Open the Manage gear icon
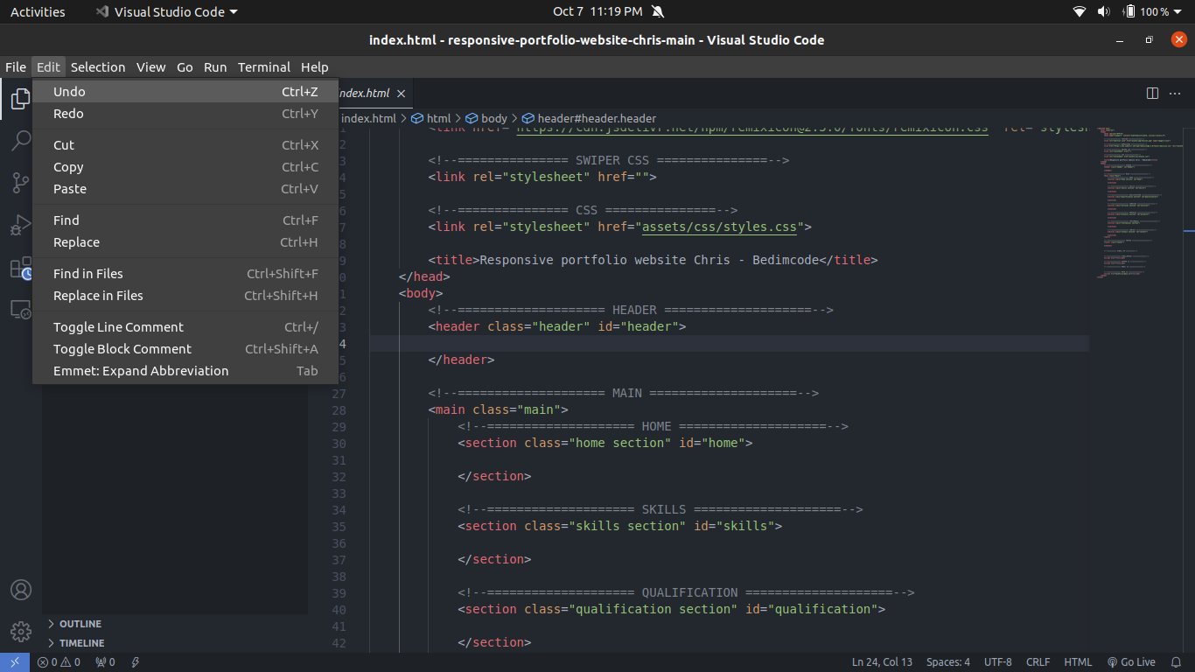Image resolution: width=1195 pixels, height=672 pixels. tap(19, 631)
